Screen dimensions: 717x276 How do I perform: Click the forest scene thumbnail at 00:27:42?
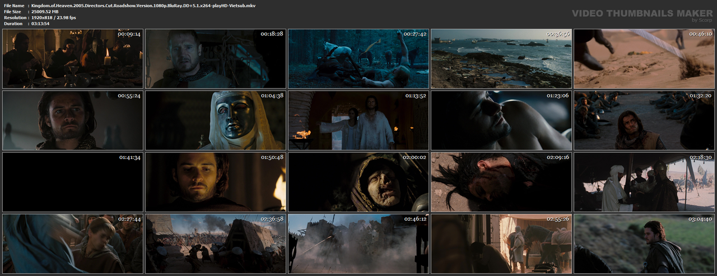(358, 59)
